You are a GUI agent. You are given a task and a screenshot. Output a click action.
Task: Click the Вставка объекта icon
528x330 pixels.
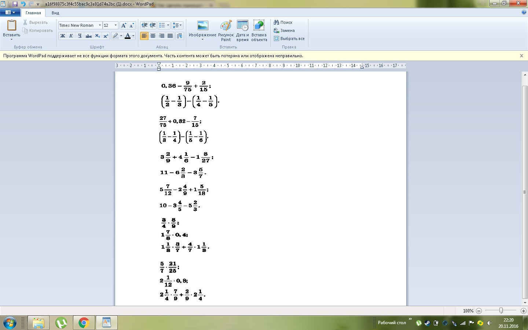[x=259, y=31]
